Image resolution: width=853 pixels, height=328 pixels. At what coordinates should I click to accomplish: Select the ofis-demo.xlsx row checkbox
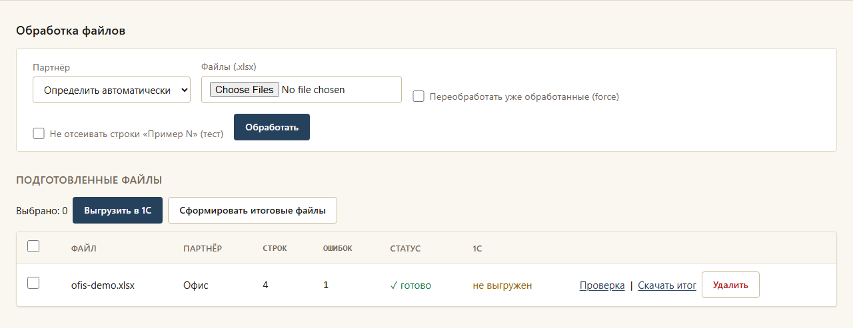(x=33, y=283)
